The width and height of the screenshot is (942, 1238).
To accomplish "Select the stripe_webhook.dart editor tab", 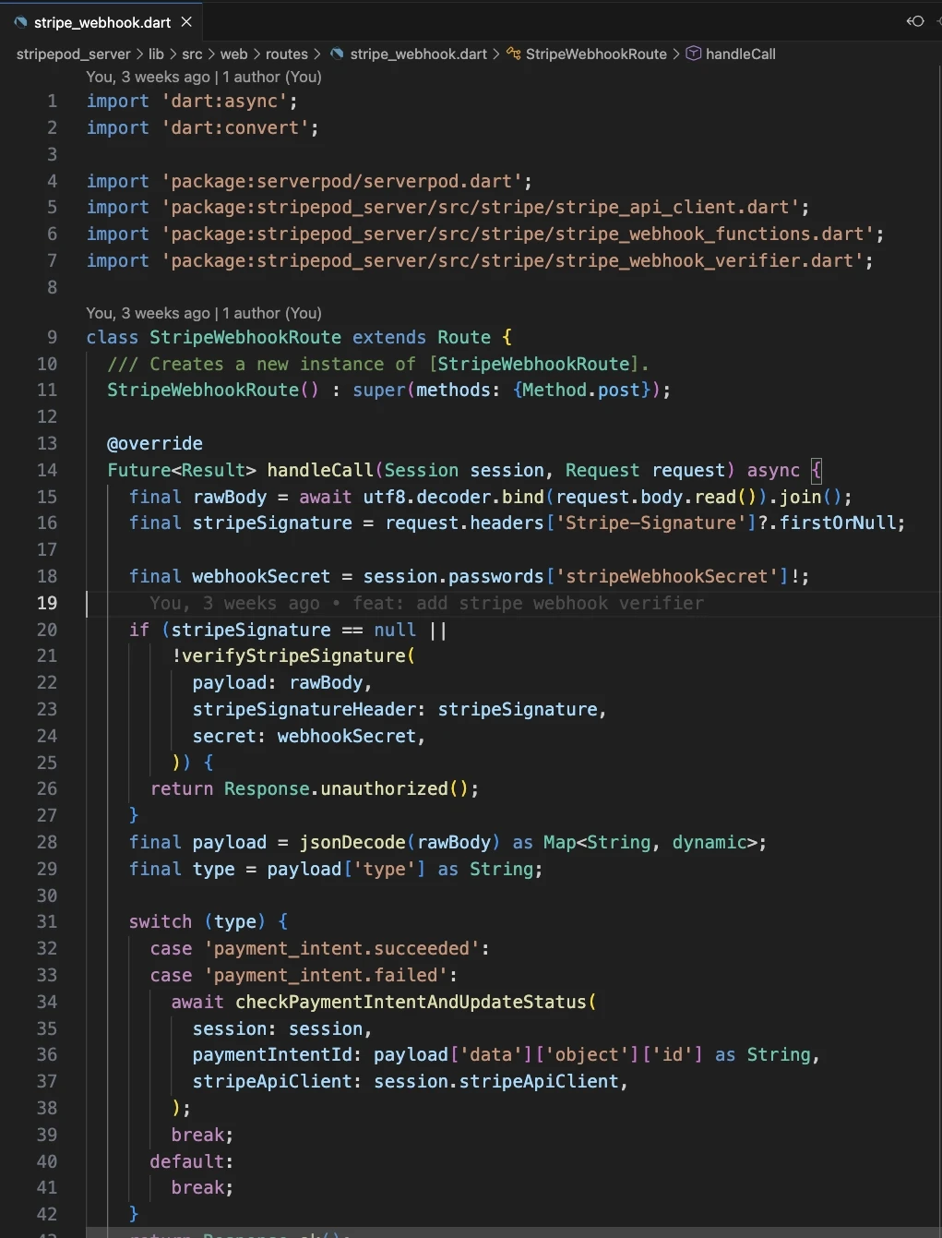I will (x=101, y=21).
